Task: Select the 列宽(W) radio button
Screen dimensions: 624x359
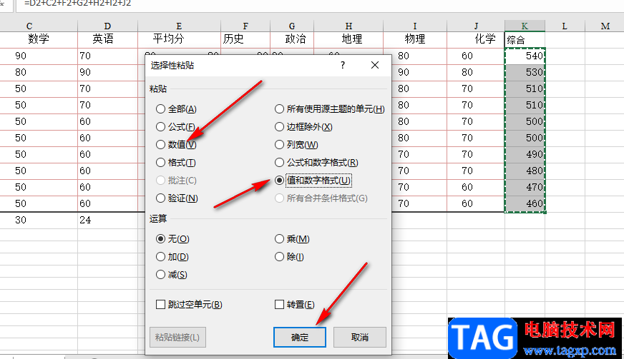Action: click(x=296, y=145)
